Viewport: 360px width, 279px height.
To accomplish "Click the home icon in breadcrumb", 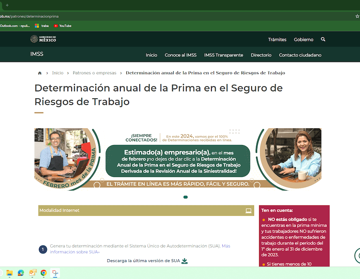I will [40, 73].
